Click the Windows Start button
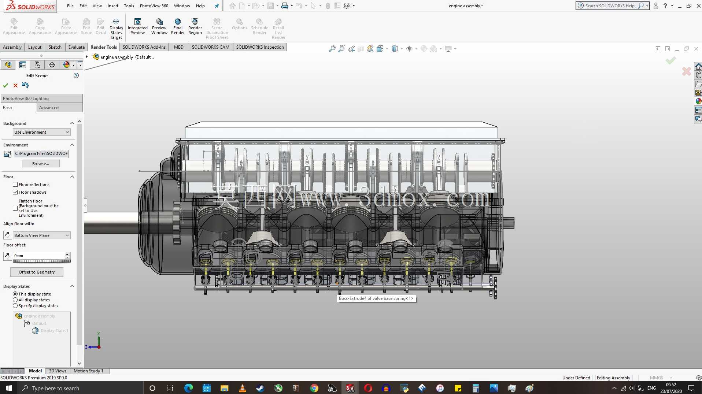This screenshot has height=394, width=702. point(9,388)
